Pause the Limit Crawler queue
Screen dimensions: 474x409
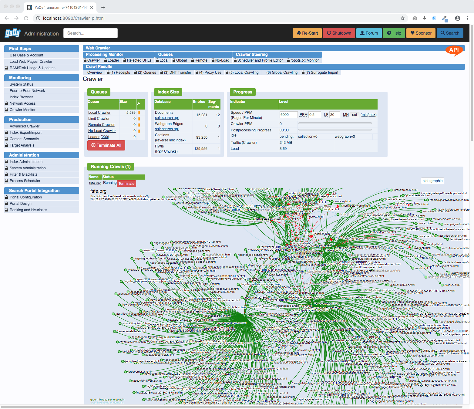click(x=139, y=119)
